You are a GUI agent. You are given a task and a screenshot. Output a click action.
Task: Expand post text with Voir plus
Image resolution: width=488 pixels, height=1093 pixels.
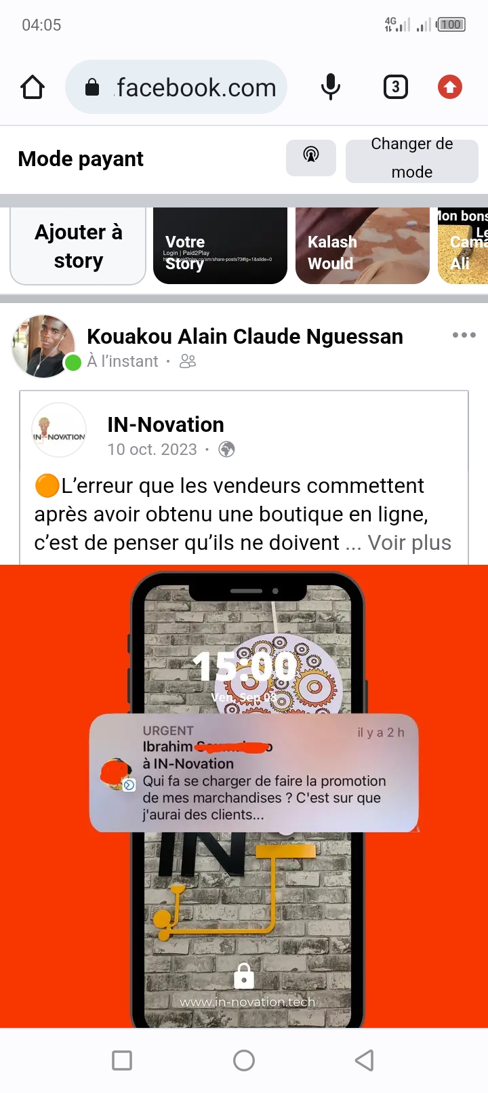click(x=409, y=542)
